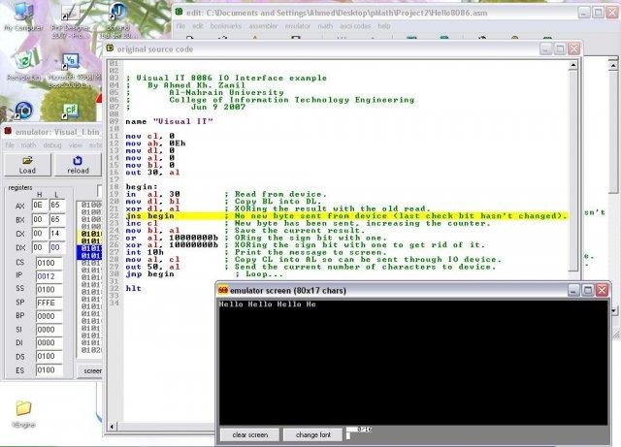
Task: Click the CX high byte register field
Action: 39,234
